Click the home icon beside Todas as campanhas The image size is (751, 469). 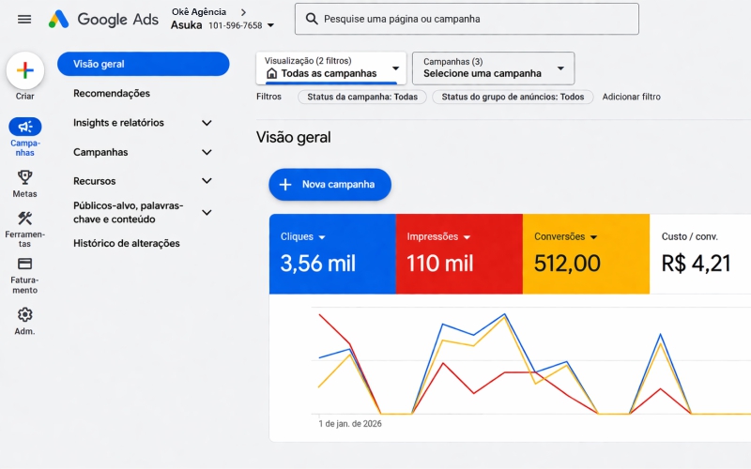(x=271, y=73)
